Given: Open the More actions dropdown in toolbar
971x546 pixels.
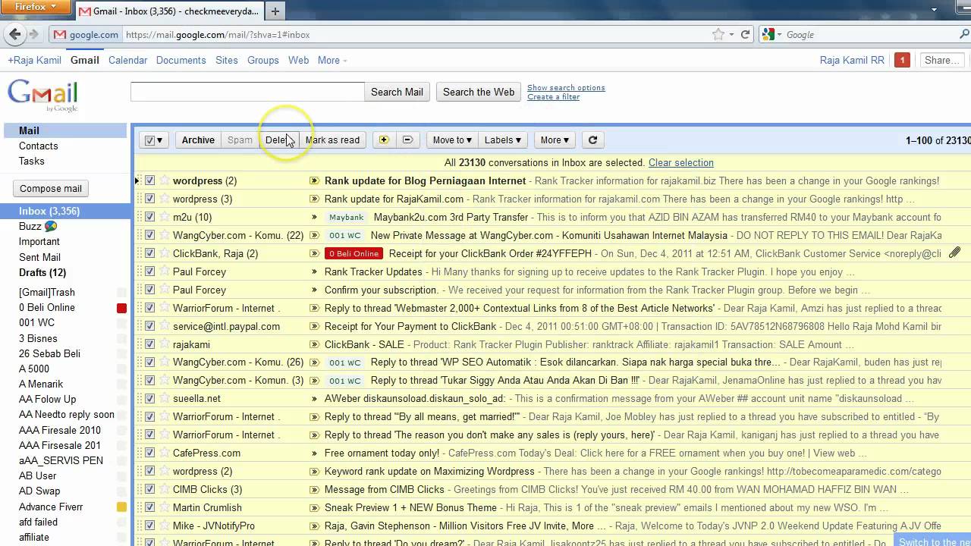Looking at the screenshot, I should pyautogui.click(x=555, y=140).
